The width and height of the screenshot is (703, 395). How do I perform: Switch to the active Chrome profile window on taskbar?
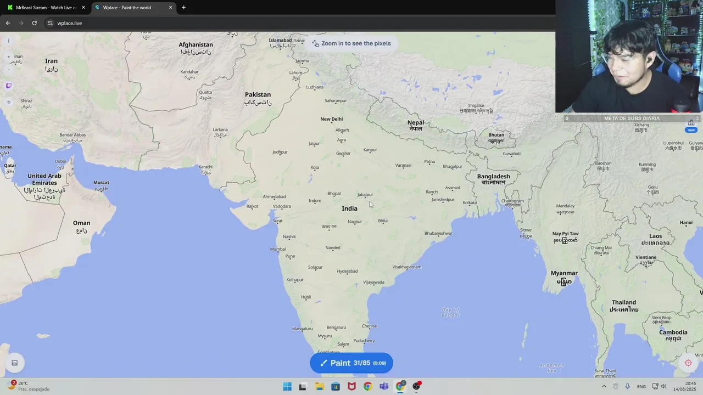(x=400, y=386)
